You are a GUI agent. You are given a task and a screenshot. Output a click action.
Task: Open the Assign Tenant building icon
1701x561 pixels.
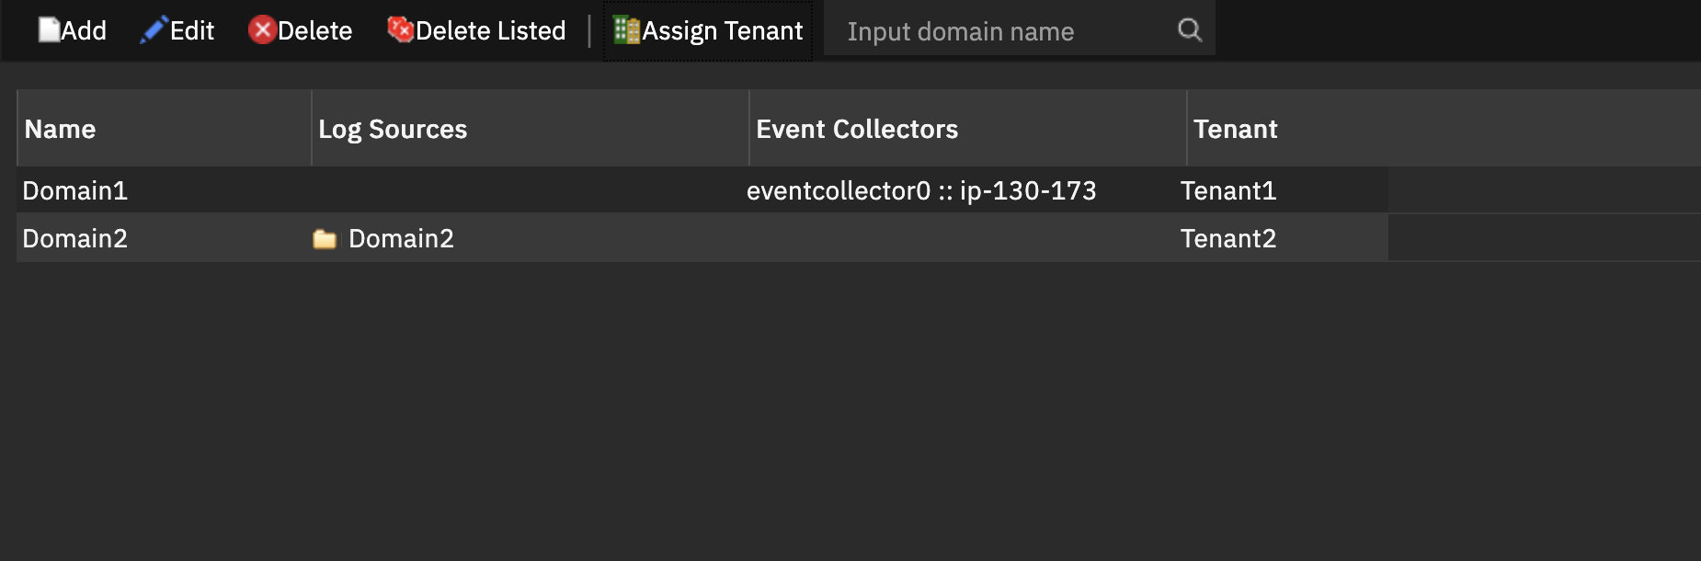pos(624,29)
